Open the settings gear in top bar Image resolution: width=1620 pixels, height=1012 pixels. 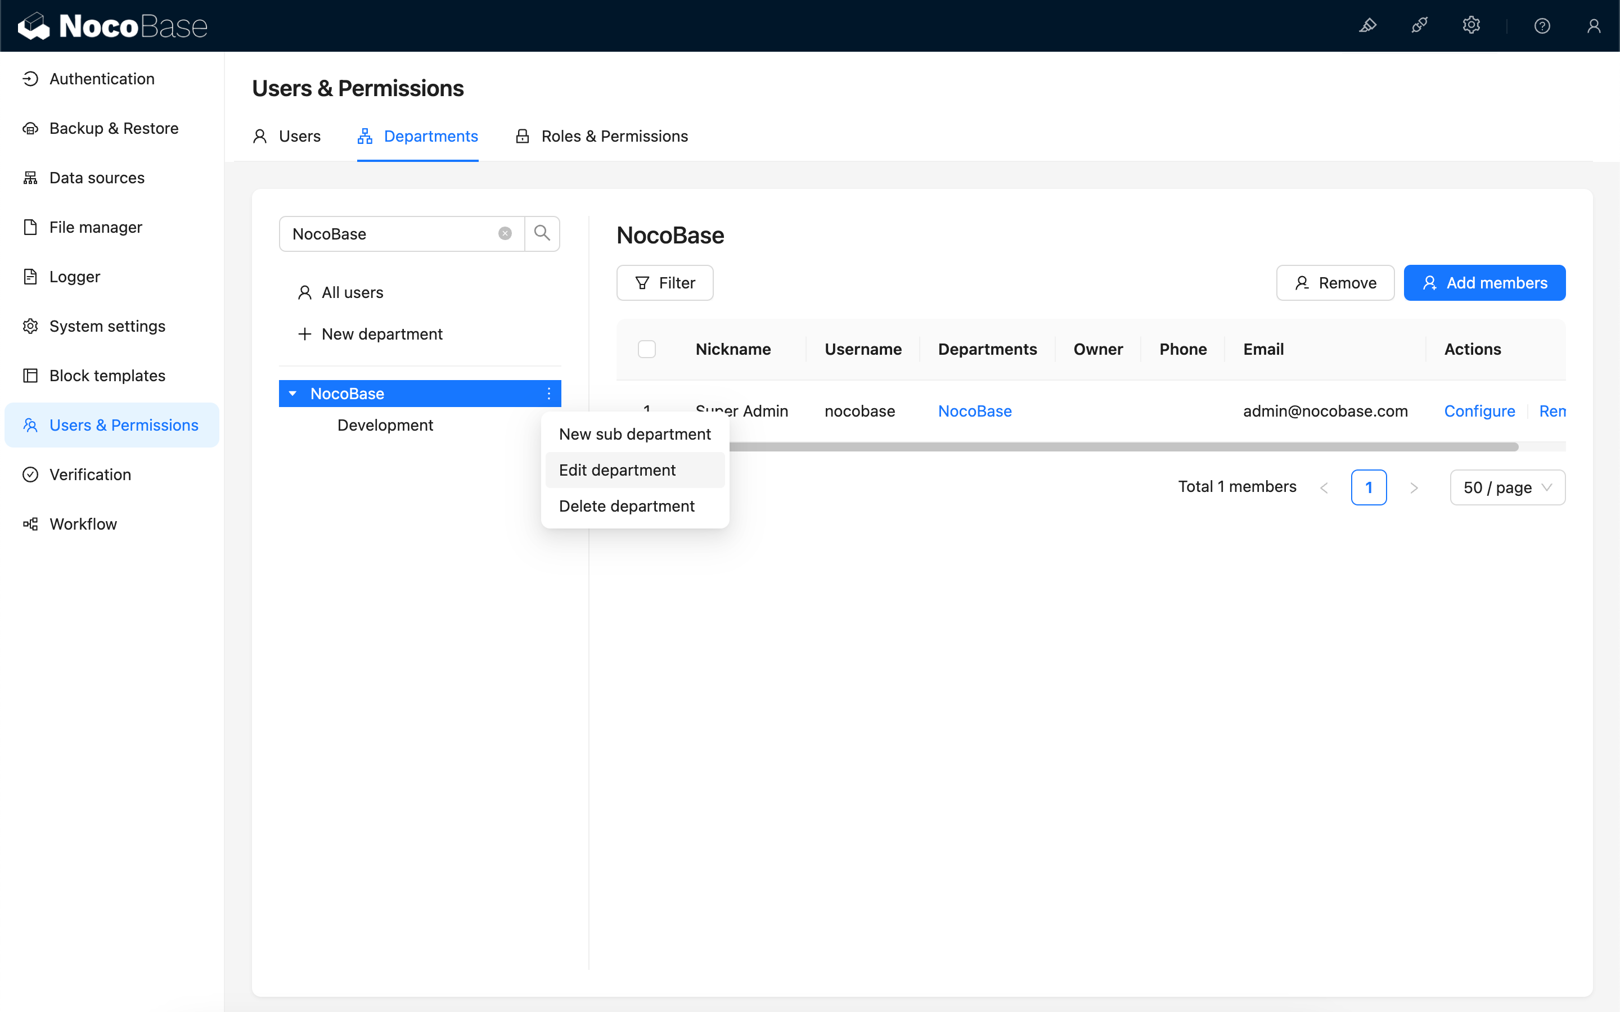1471,25
